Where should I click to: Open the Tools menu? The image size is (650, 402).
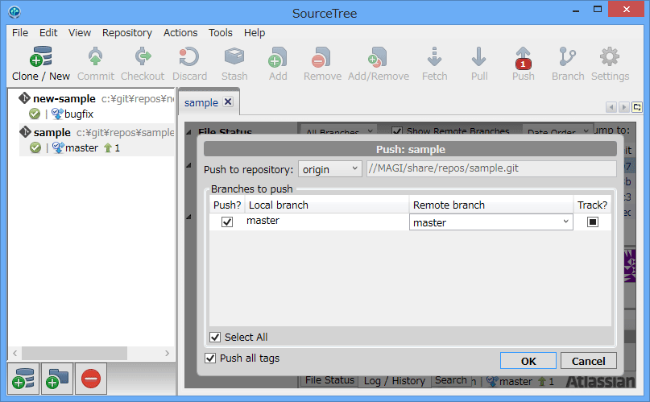pyautogui.click(x=220, y=33)
